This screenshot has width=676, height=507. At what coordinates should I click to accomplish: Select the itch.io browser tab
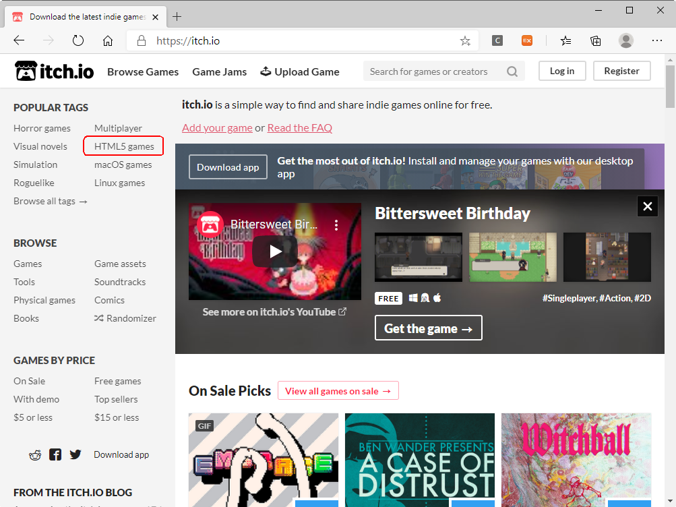[86, 17]
